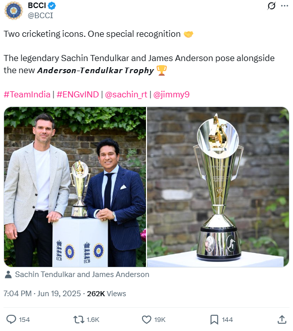Click the @BCCI handle
The width and height of the screenshot is (293, 331).
click(x=40, y=16)
